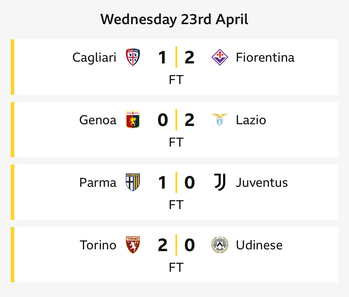Viewport: 349px width, 297px height.
Task: Open the Cagliari 1-2 Fiorentina score
Action: (x=176, y=57)
